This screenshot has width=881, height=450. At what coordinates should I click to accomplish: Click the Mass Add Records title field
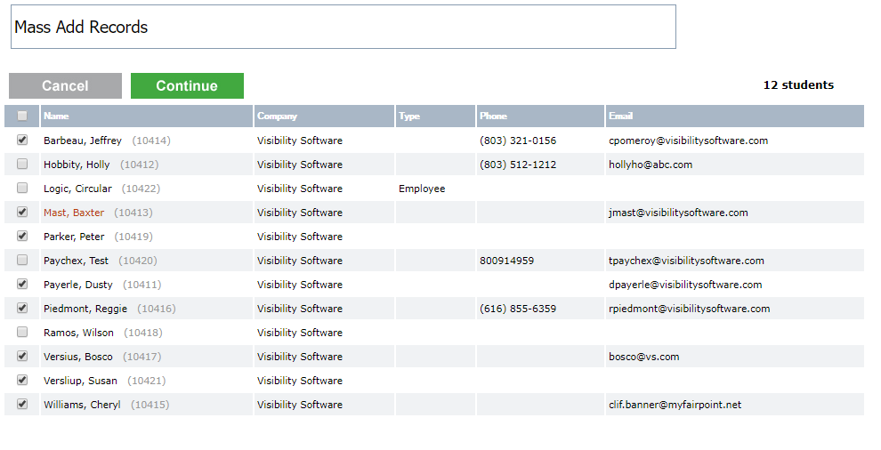pos(344,27)
